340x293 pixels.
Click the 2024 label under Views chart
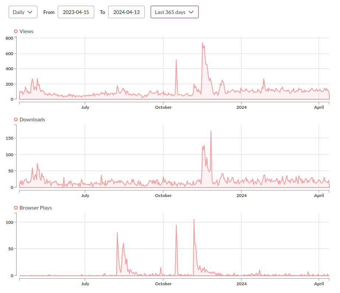pos(242,107)
